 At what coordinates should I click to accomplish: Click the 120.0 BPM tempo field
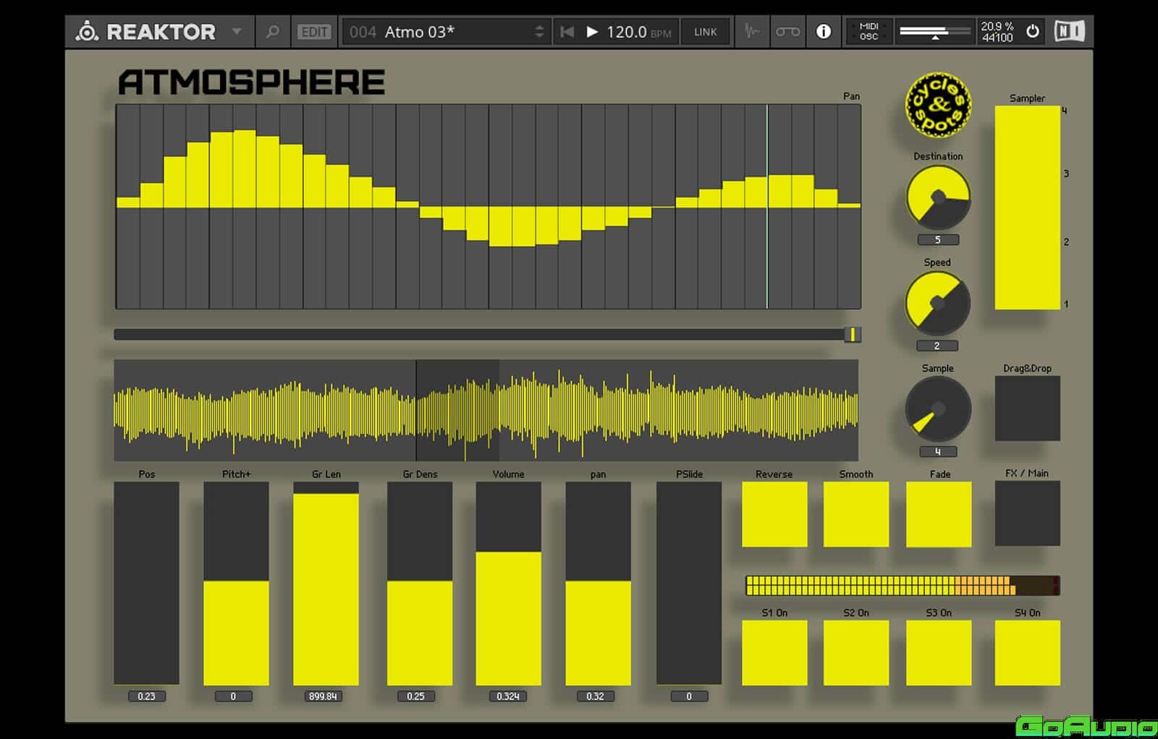click(x=639, y=32)
